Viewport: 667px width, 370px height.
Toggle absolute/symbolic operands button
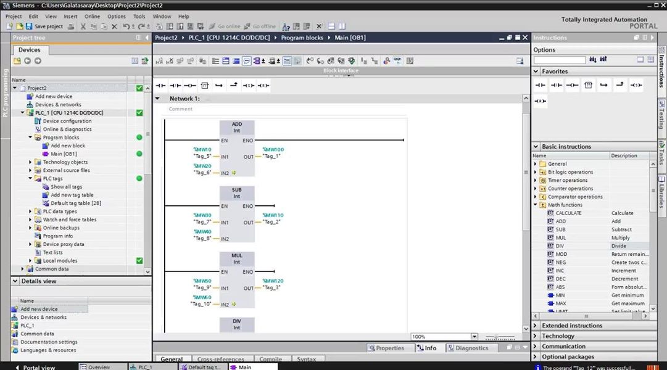(257, 61)
